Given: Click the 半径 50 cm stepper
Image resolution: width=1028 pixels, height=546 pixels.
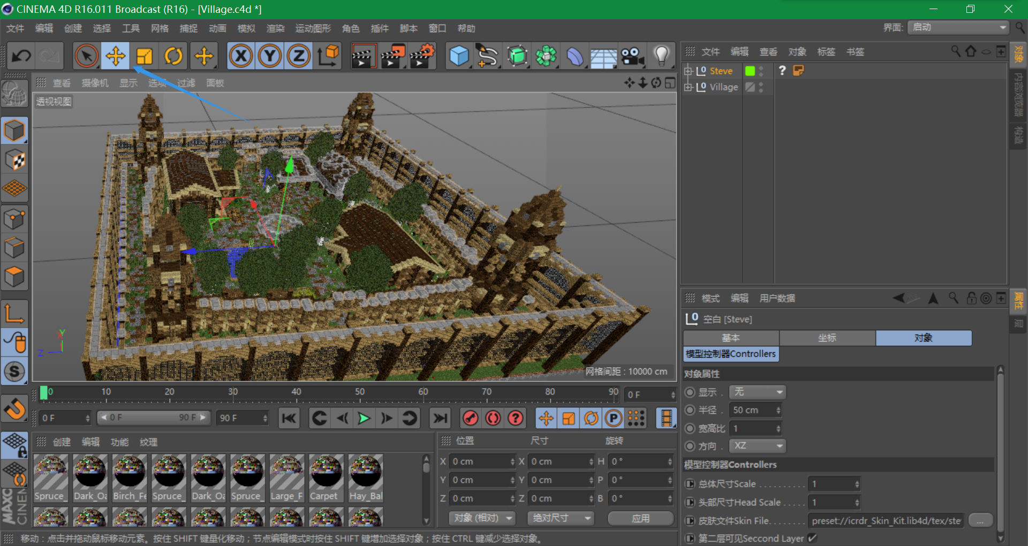Looking at the screenshot, I should pos(778,410).
